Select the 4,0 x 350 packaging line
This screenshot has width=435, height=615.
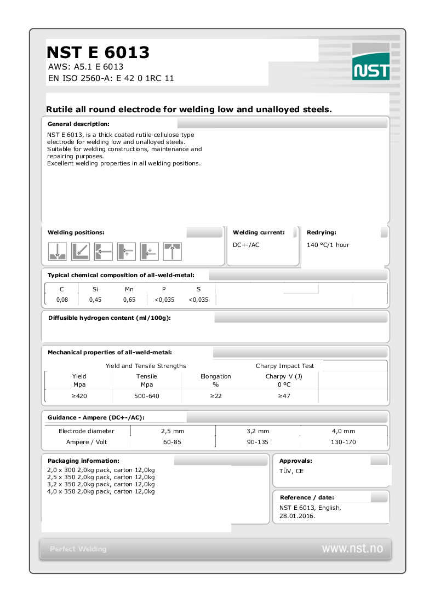[x=101, y=491]
